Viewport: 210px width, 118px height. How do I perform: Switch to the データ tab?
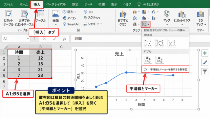(x=88, y=4)
